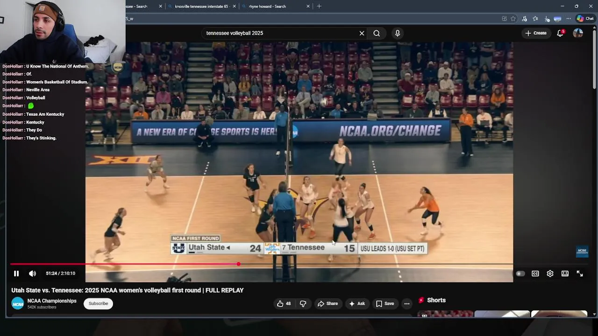Open browser settings and more menu
The height and width of the screenshot is (336, 598).
569,19
